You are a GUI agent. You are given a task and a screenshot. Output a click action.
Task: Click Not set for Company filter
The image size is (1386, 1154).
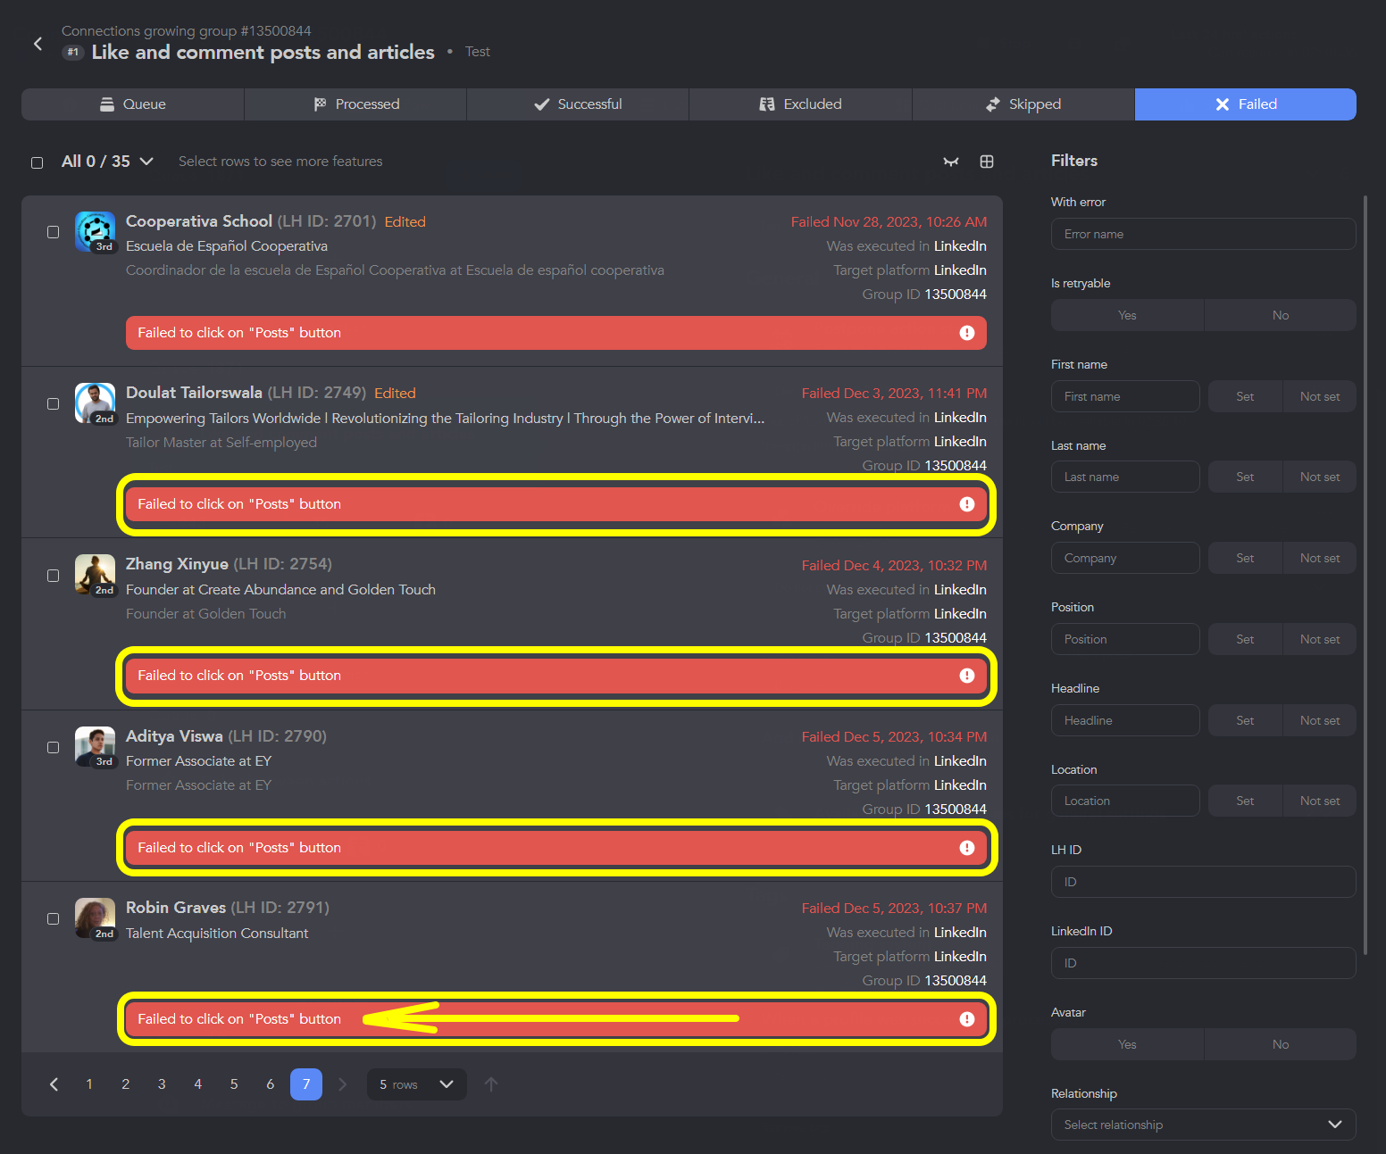point(1319,558)
